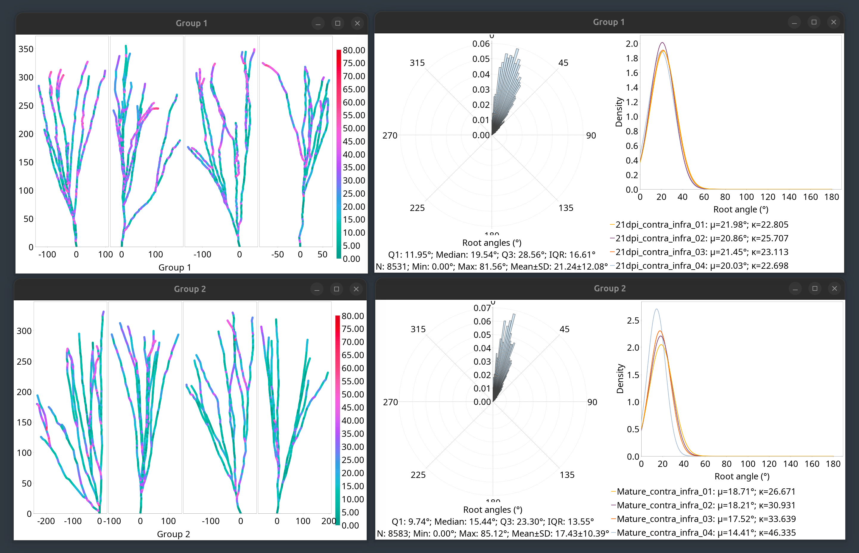Screen dimensions: 859x553
Task: Click the 'Density' y-axis label in Group 1 window
Action: click(x=619, y=112)
